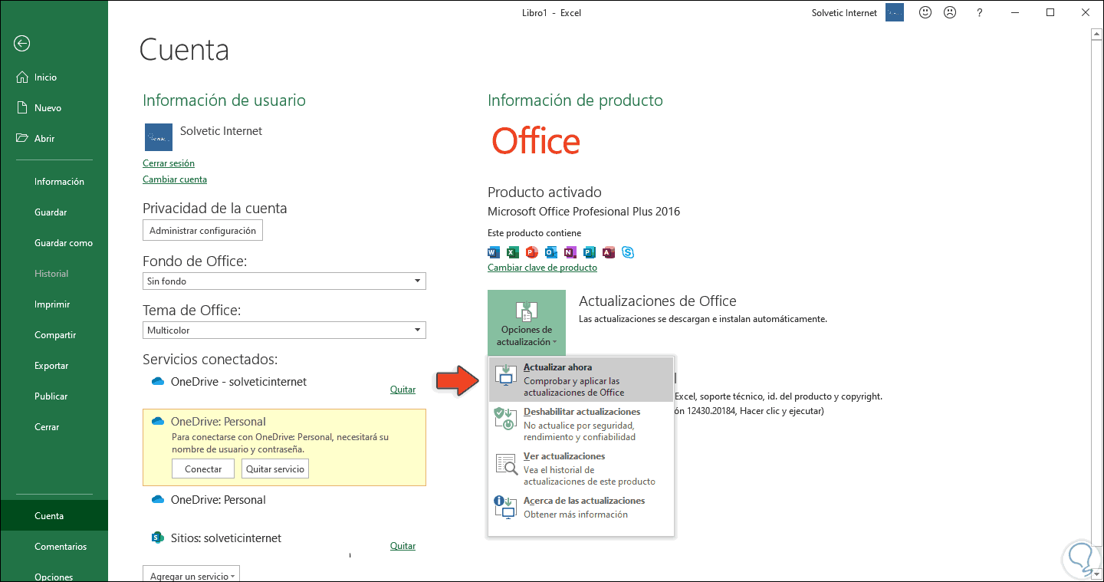The image size is (1104, 582).
Task: Click the Servicios conectados heading
Action: coord(210,359)
